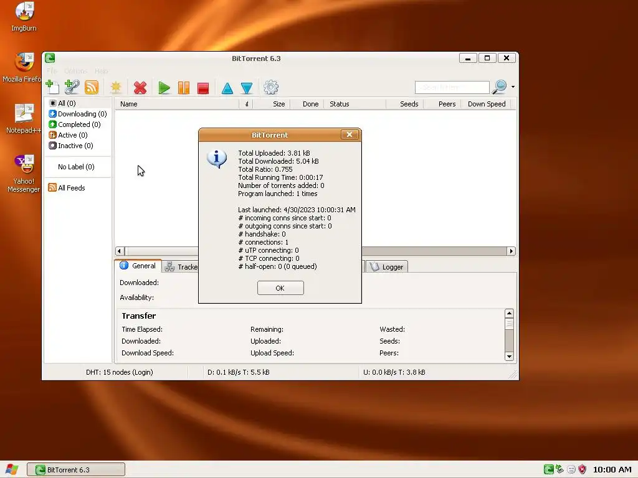Sort by Name column header
Screen dimensions: 638x478
176,104
